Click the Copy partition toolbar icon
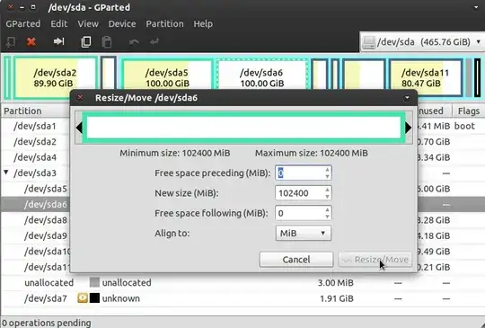This screenshot has width=485, height=328. [86, 41]
